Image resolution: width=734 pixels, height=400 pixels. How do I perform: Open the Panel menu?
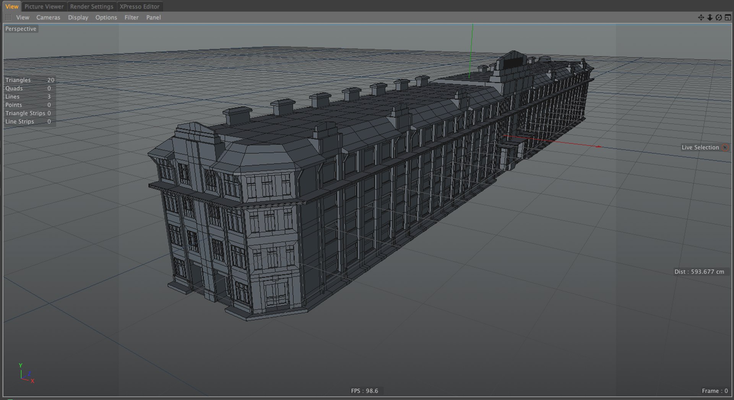click(x=153, y=18)
